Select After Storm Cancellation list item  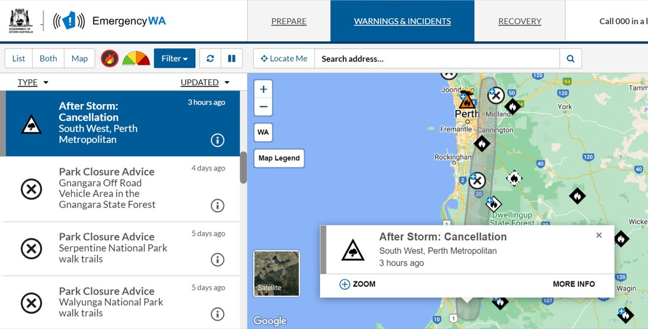tap(120, 123)
